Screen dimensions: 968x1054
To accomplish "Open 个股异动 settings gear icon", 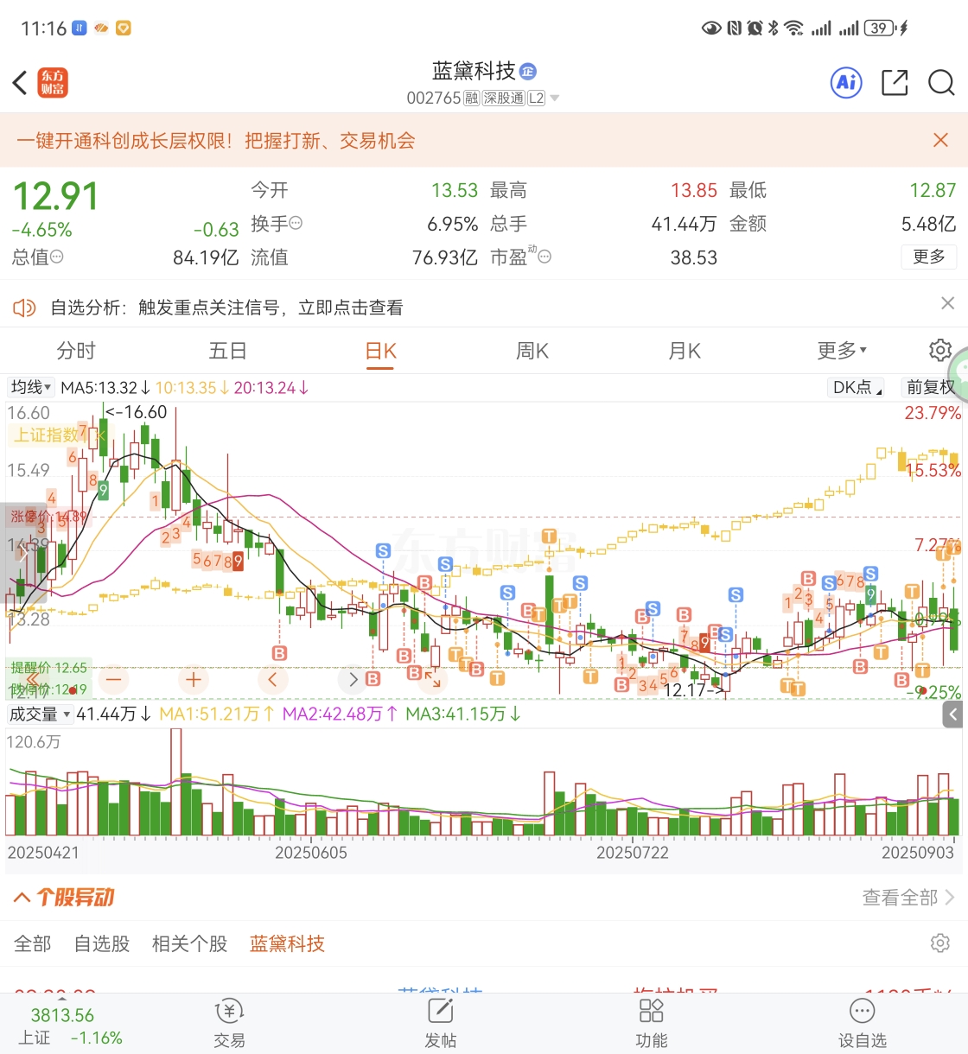I will pyautogui.click(x=939, y=943).
